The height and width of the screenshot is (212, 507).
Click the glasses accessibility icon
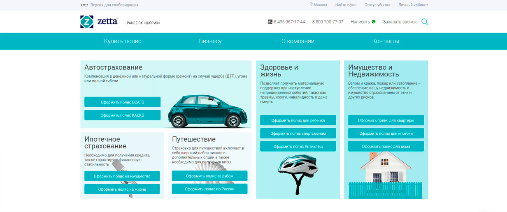point(84,5)
